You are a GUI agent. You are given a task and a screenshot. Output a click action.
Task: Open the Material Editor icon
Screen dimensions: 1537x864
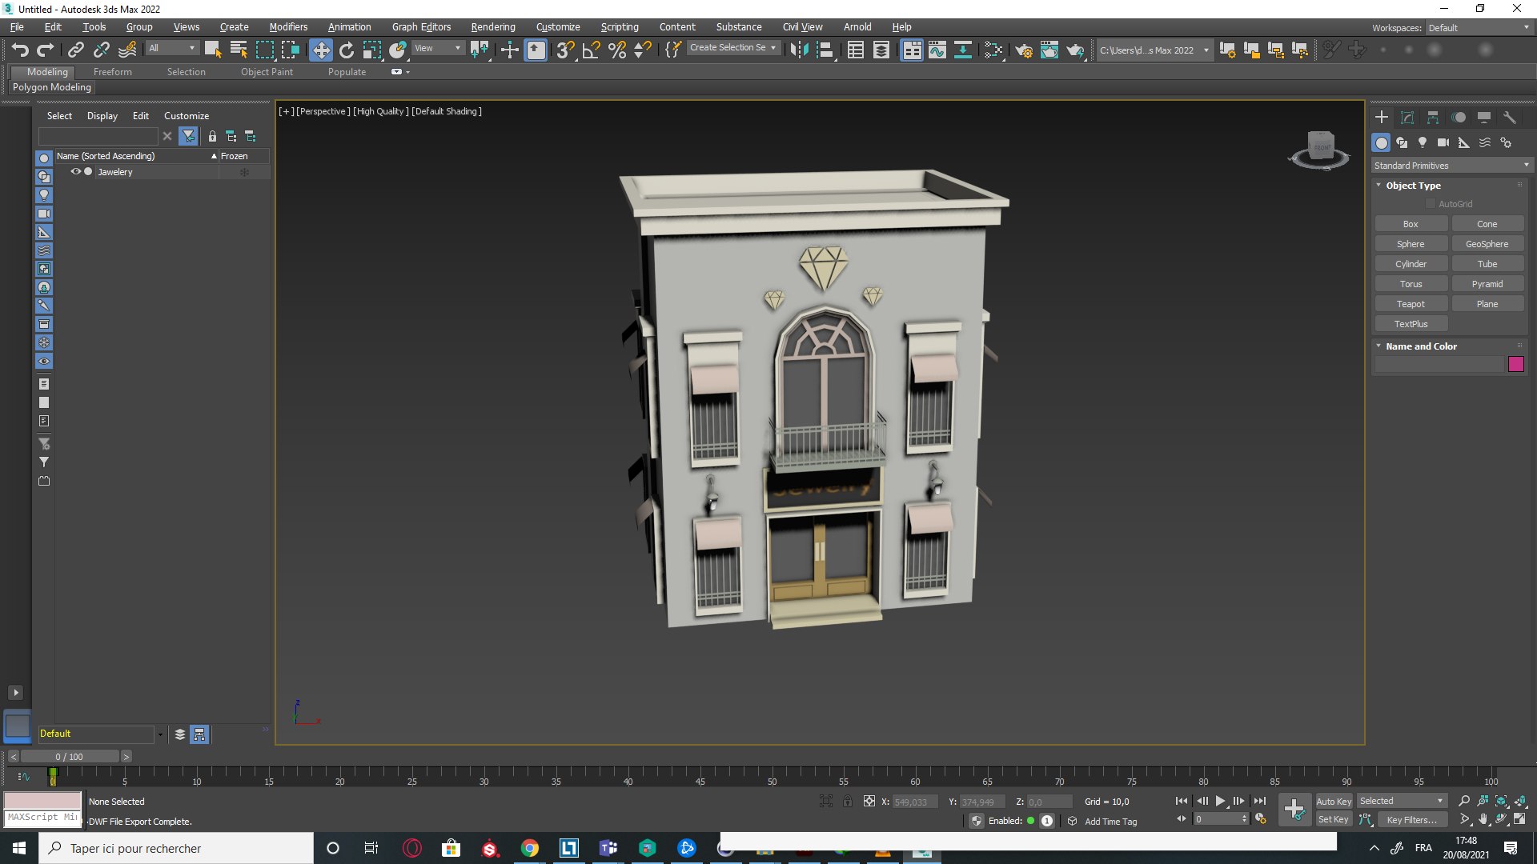(x=993, y=50)
